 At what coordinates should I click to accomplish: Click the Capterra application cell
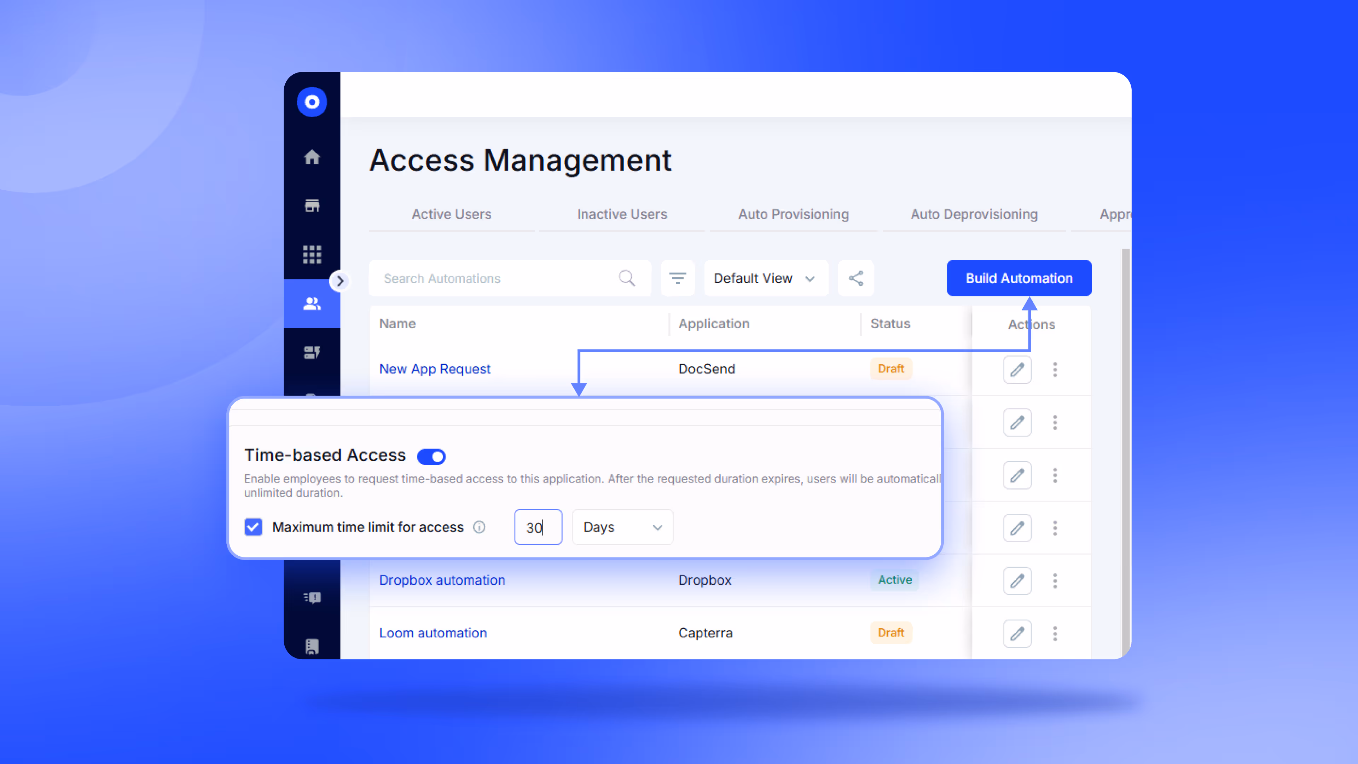click(705, 633)
